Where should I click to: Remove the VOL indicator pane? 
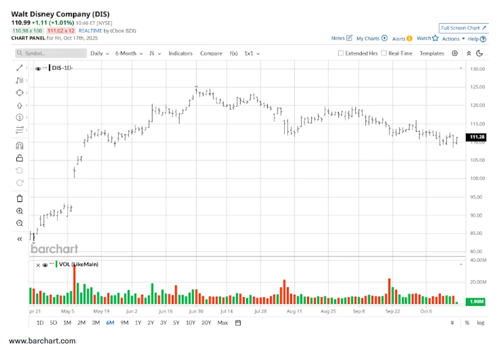click(37, 265)
